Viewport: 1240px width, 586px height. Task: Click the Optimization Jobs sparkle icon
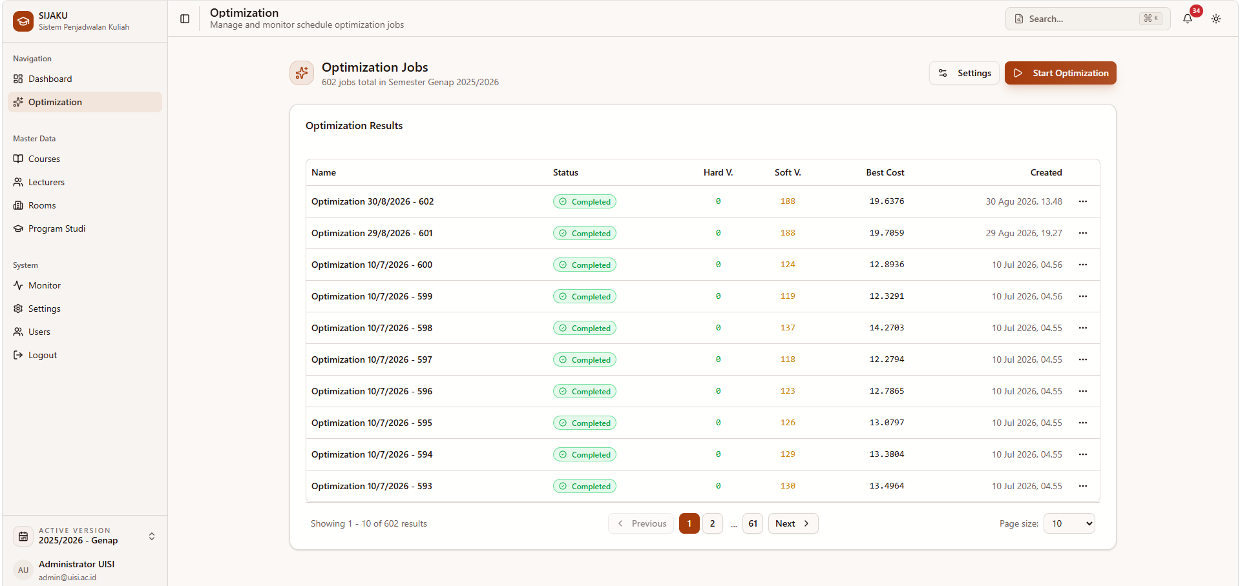click(x=302, y=73)
